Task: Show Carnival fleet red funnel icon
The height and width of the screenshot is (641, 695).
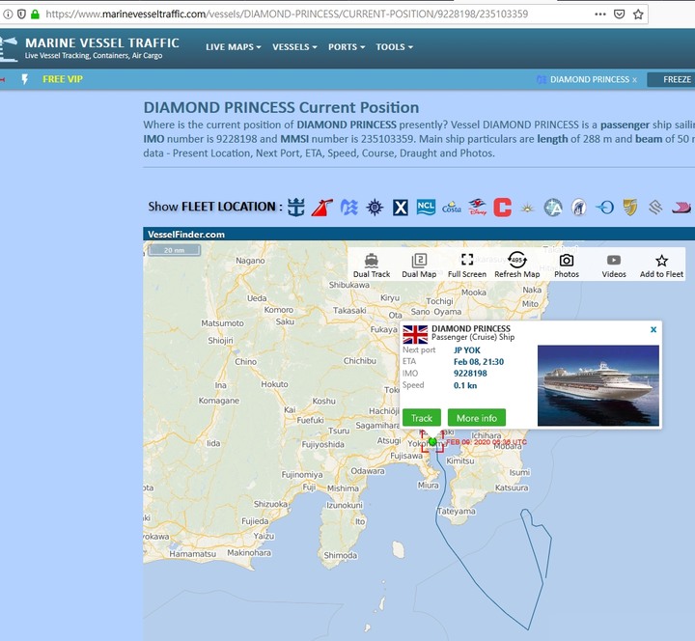Action: [x=322, y=208]
